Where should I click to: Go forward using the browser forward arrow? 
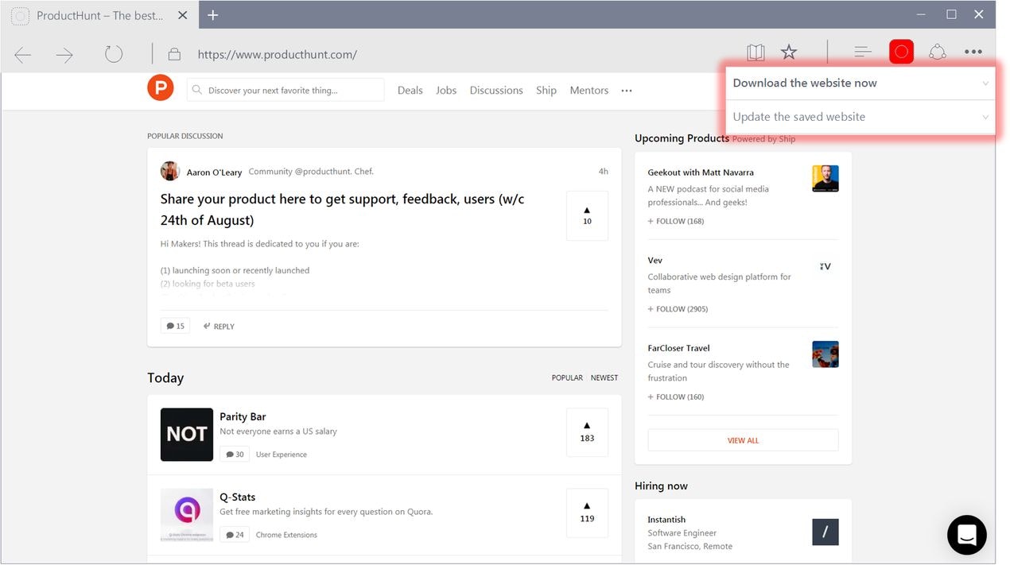point(64,54)
